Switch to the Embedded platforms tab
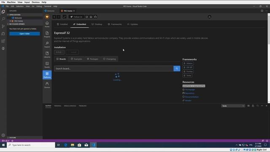 click(x=80, y=24)
